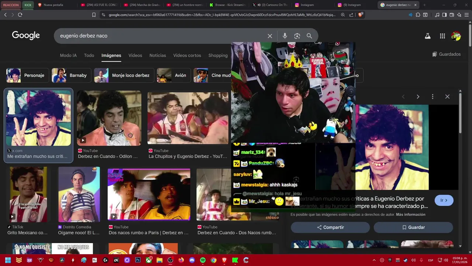Image resolution: width=472 pixels, height=266 pixels.
Task: Open Brave Shields lion icon
Action: click(x=361, y=15)
